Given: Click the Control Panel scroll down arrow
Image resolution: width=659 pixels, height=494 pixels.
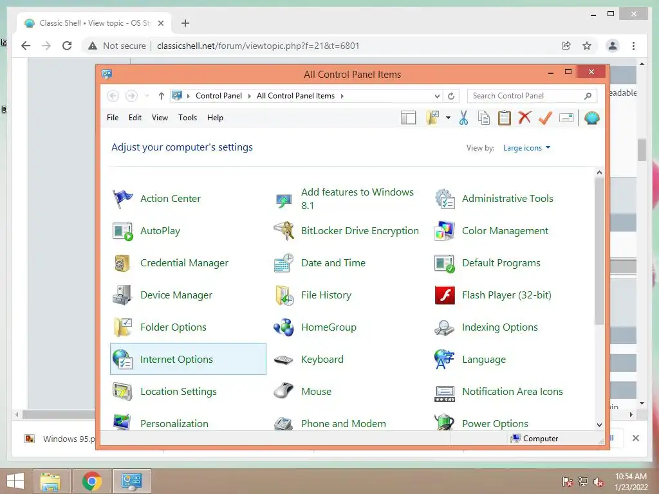Looking at the screenshot, I should [x=599, y=425].
